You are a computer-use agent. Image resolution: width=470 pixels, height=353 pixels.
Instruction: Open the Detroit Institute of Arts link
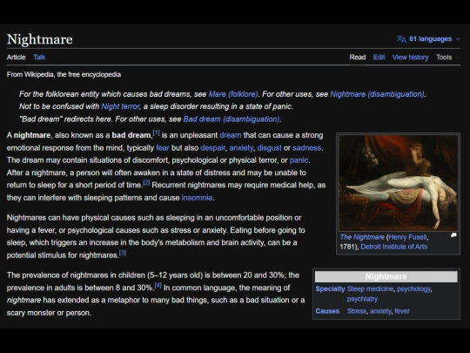point(394,247)
